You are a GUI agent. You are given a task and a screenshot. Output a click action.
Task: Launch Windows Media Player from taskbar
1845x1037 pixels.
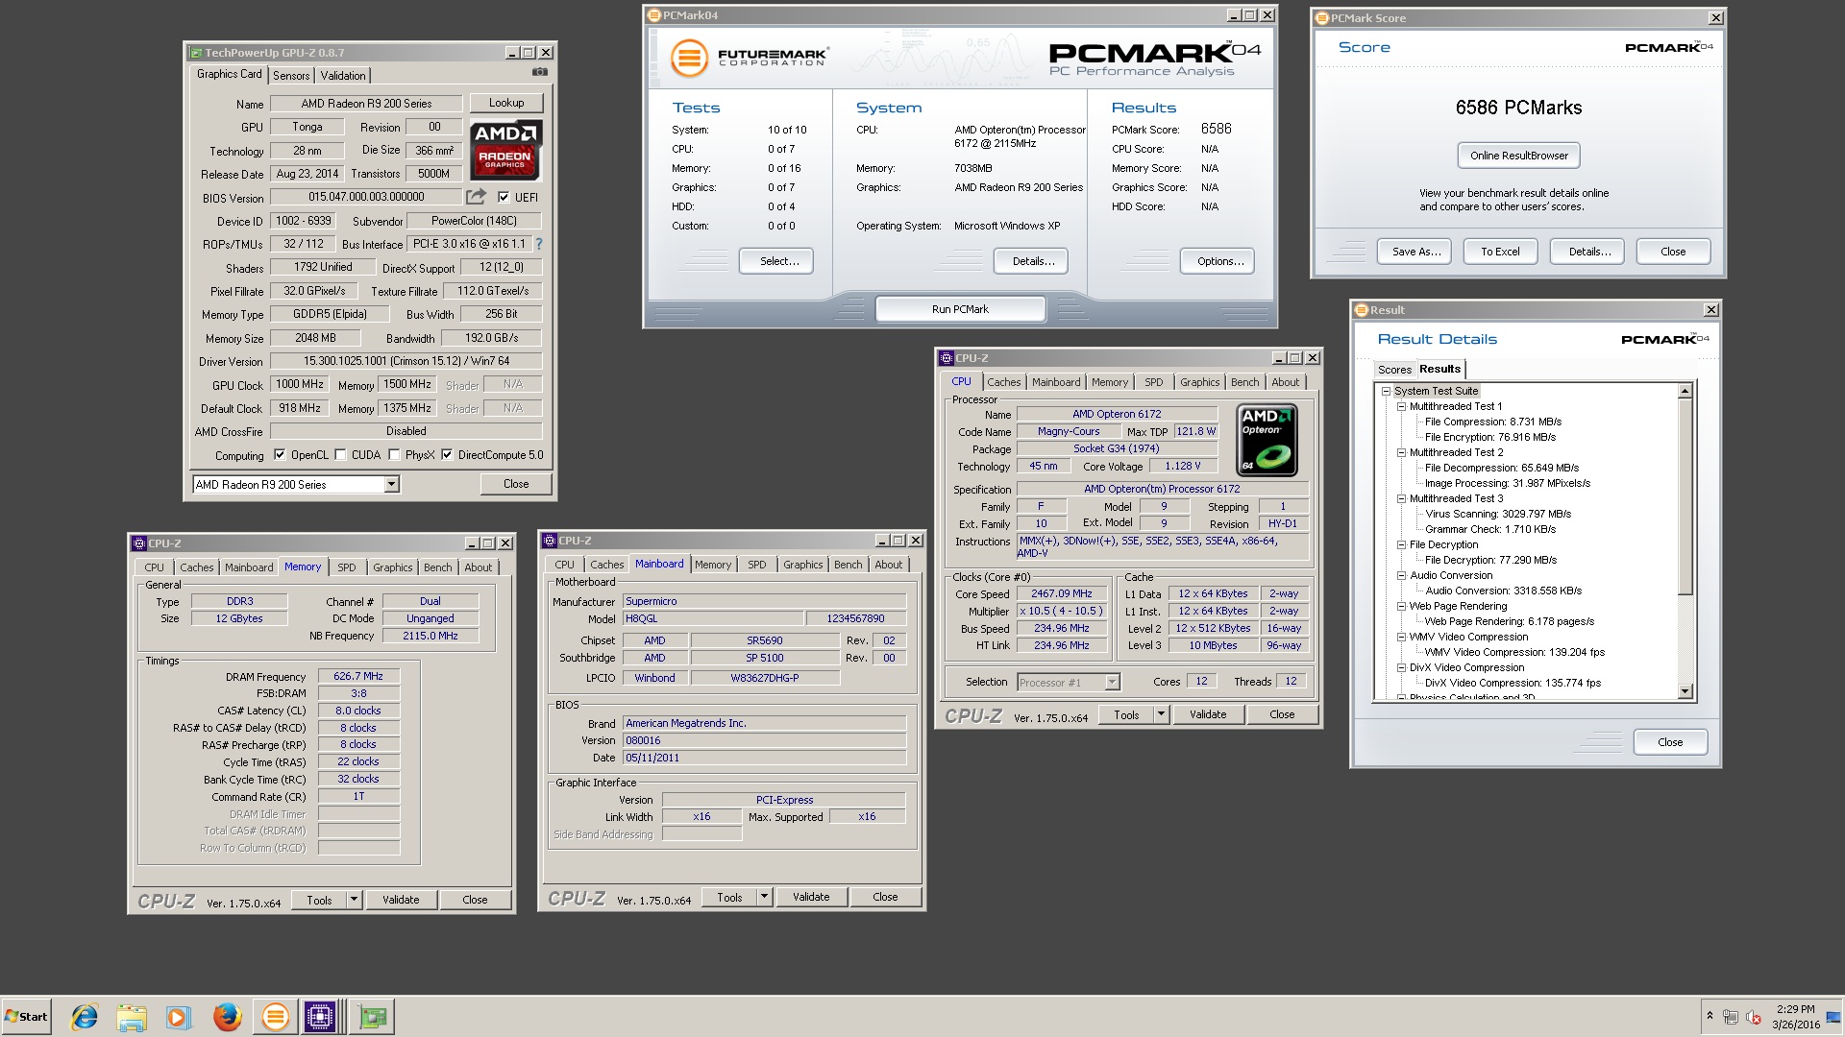pyautogui.click(x=179, y=1017)
